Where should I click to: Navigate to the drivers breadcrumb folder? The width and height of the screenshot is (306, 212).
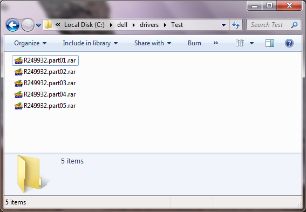point(149,25)
